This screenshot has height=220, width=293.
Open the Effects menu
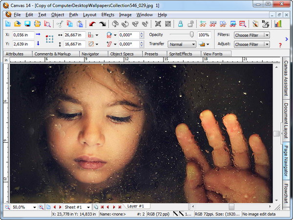pyautogui.click(x=107, y=15)
